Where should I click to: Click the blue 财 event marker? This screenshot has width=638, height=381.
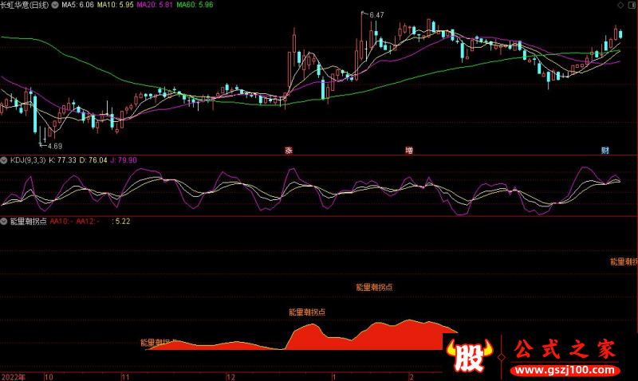[x=605, y=151]
